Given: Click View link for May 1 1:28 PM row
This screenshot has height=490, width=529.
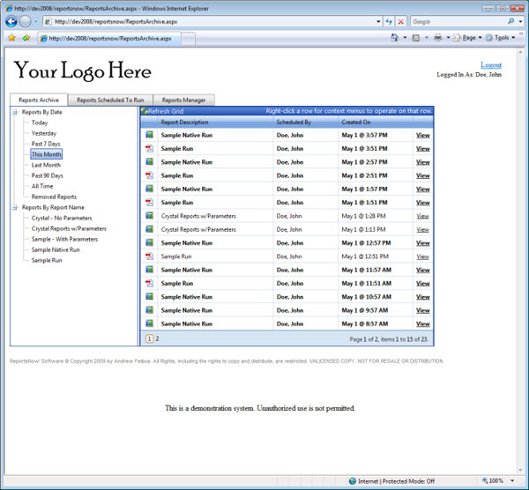Looking at the screenshot, I should point(422,216).
